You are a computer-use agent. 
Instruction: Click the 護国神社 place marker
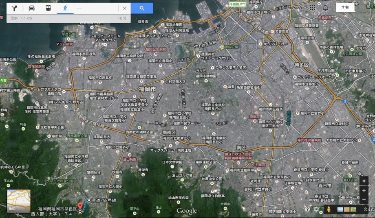tap(198, 56)
